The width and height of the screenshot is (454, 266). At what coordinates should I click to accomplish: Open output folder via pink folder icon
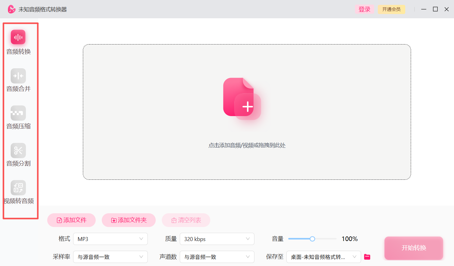tap(367, 257)
